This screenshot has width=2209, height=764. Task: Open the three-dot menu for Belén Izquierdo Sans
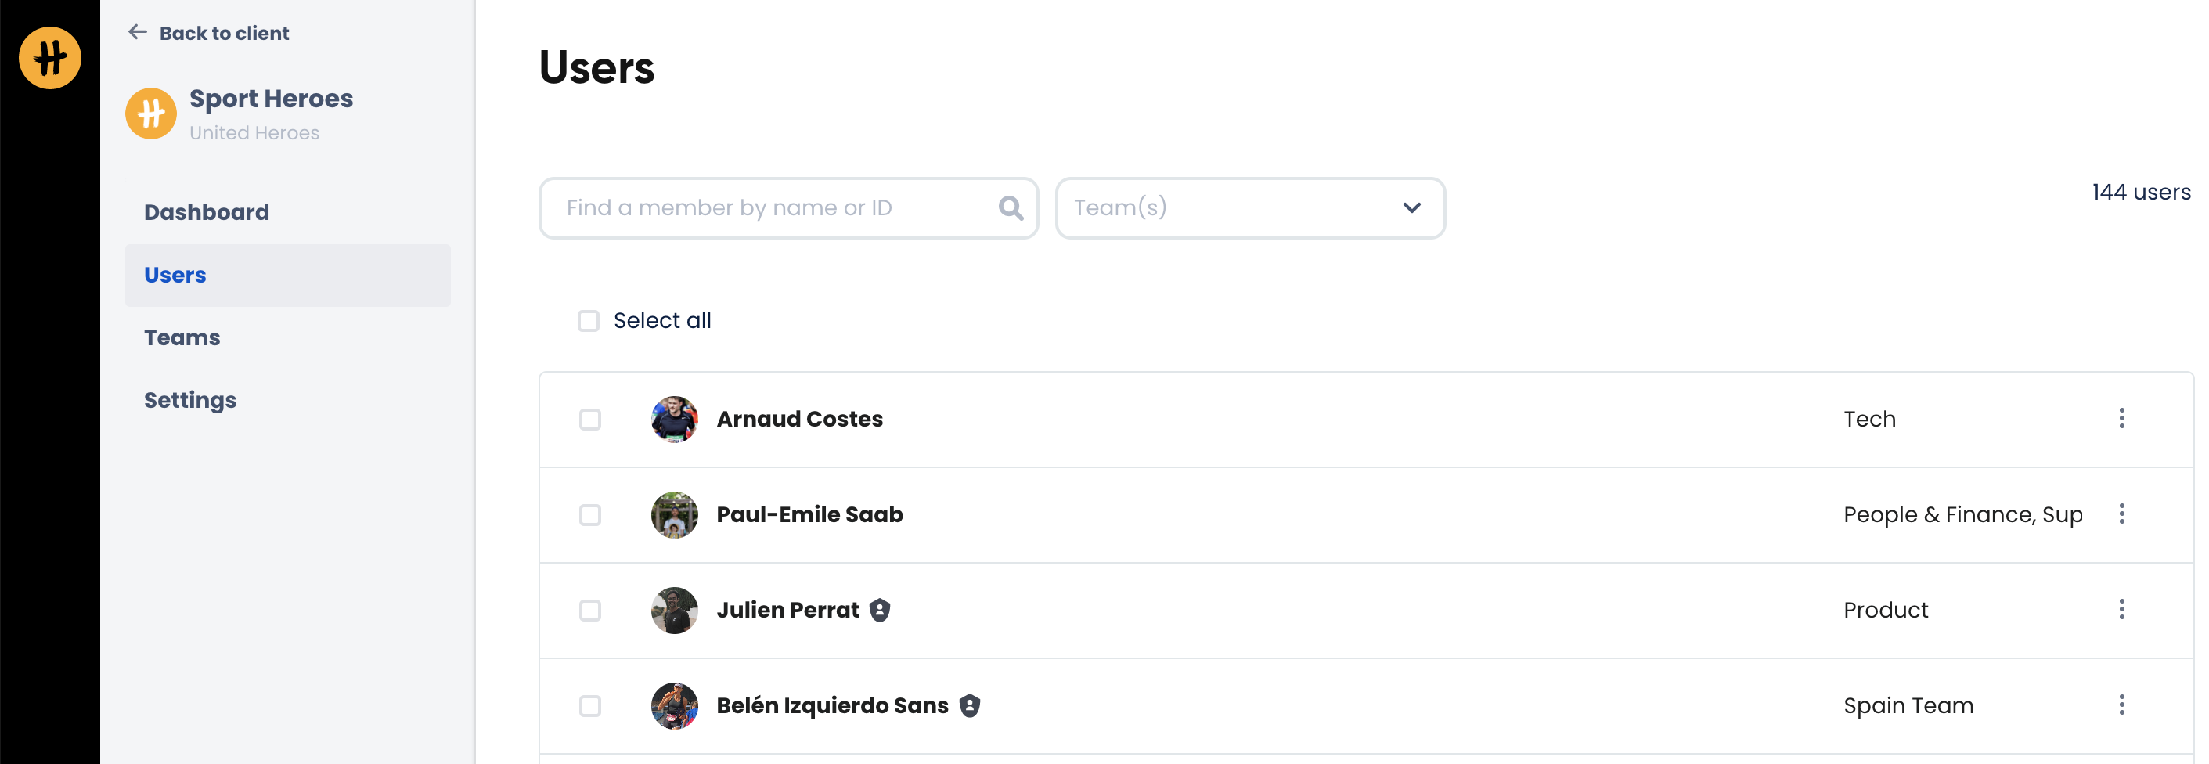pos(2121,706)
